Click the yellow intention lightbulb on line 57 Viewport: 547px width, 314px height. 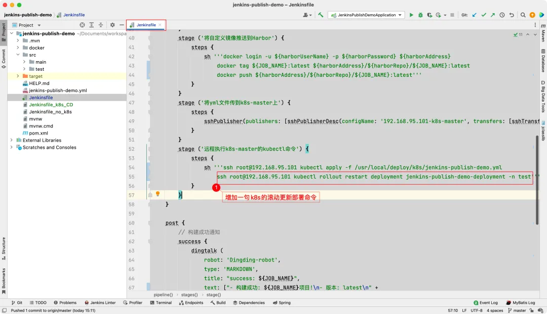[158, 194]
